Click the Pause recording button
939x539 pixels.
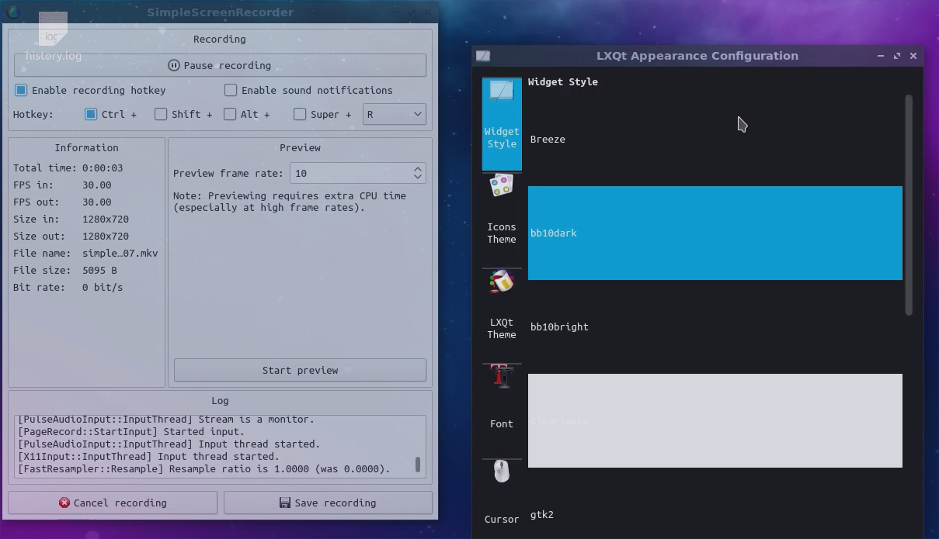pos(220,65)
